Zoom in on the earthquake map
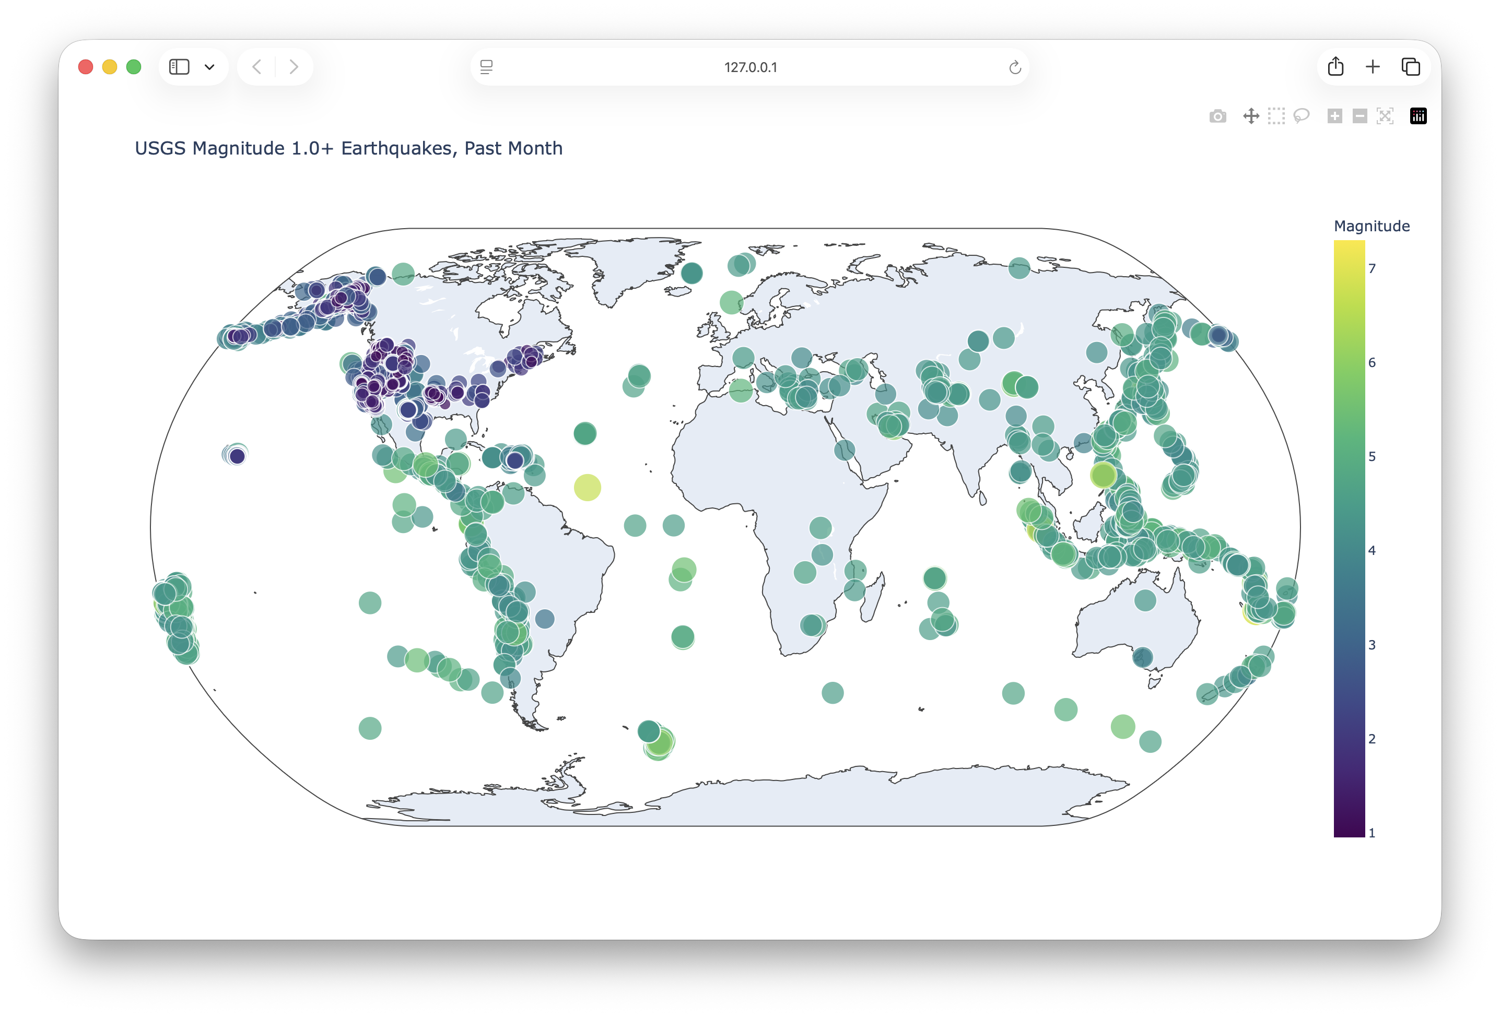1500x1017 pixels. pyautogui.click(x=1334, y=116)
